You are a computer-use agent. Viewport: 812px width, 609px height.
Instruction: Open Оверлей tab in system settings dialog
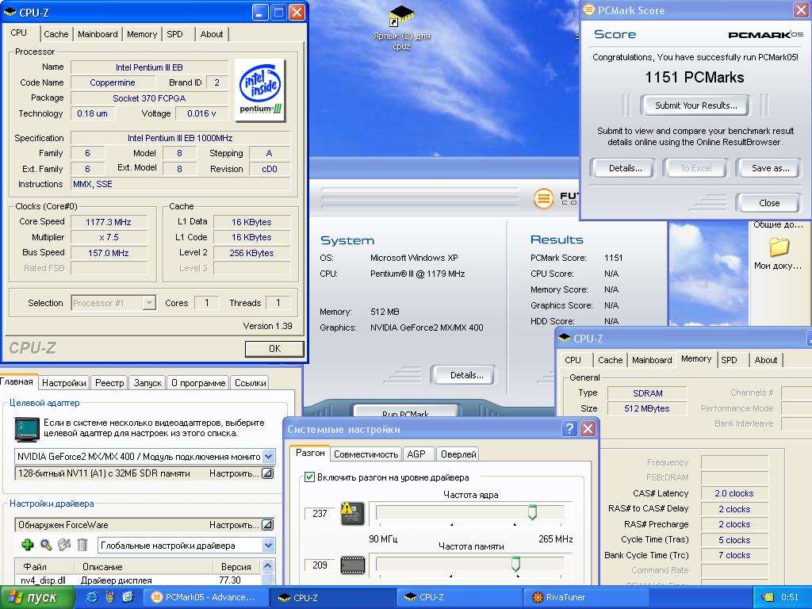458,454
